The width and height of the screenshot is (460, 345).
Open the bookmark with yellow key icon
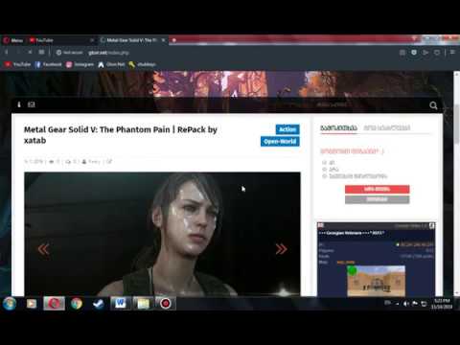(x=142, y=64)
